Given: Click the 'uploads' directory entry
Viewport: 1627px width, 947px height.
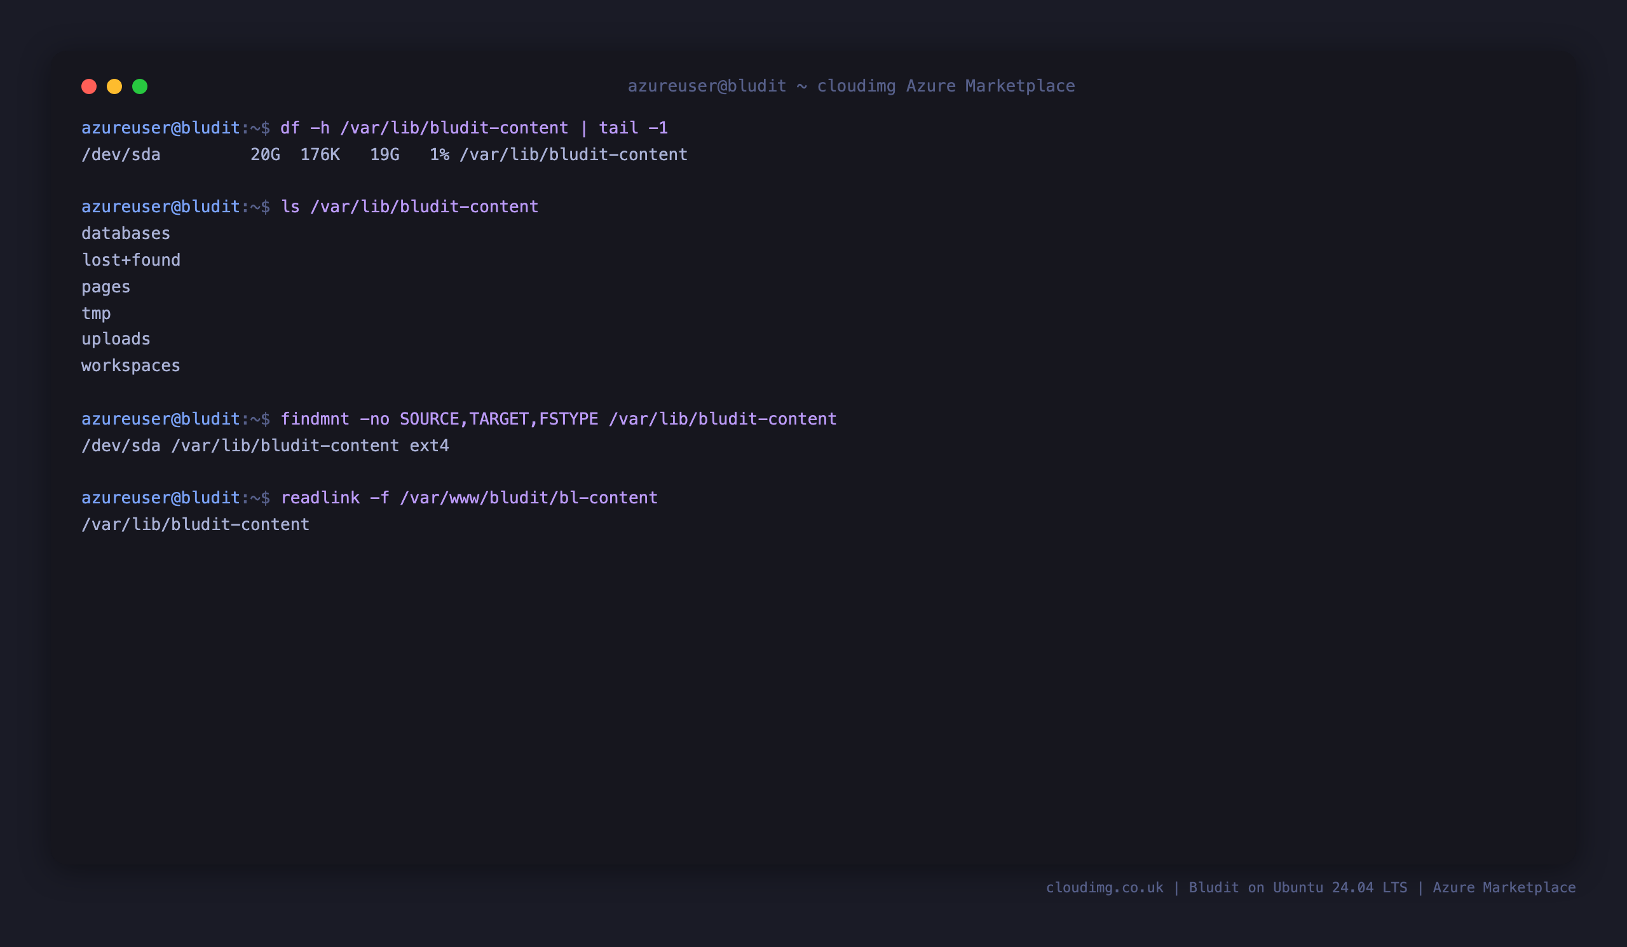Looking at the screenshot, I should click(116, 339).
